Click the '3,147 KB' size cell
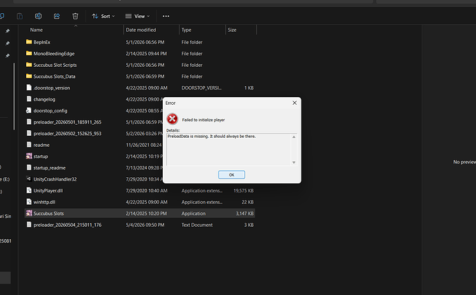 click(x=245, y=214)
